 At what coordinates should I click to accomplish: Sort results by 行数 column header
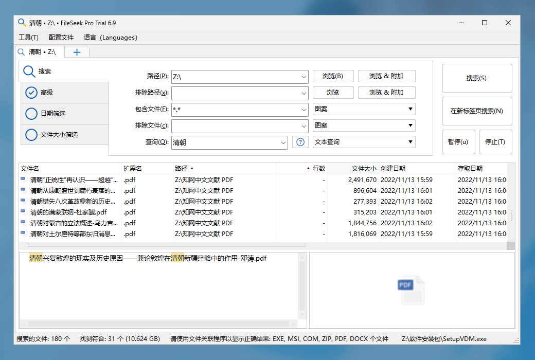point(301,169)
